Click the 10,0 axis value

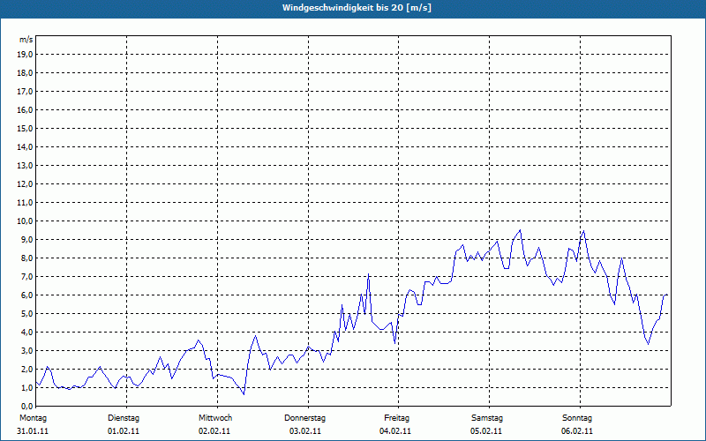[25, 221]
